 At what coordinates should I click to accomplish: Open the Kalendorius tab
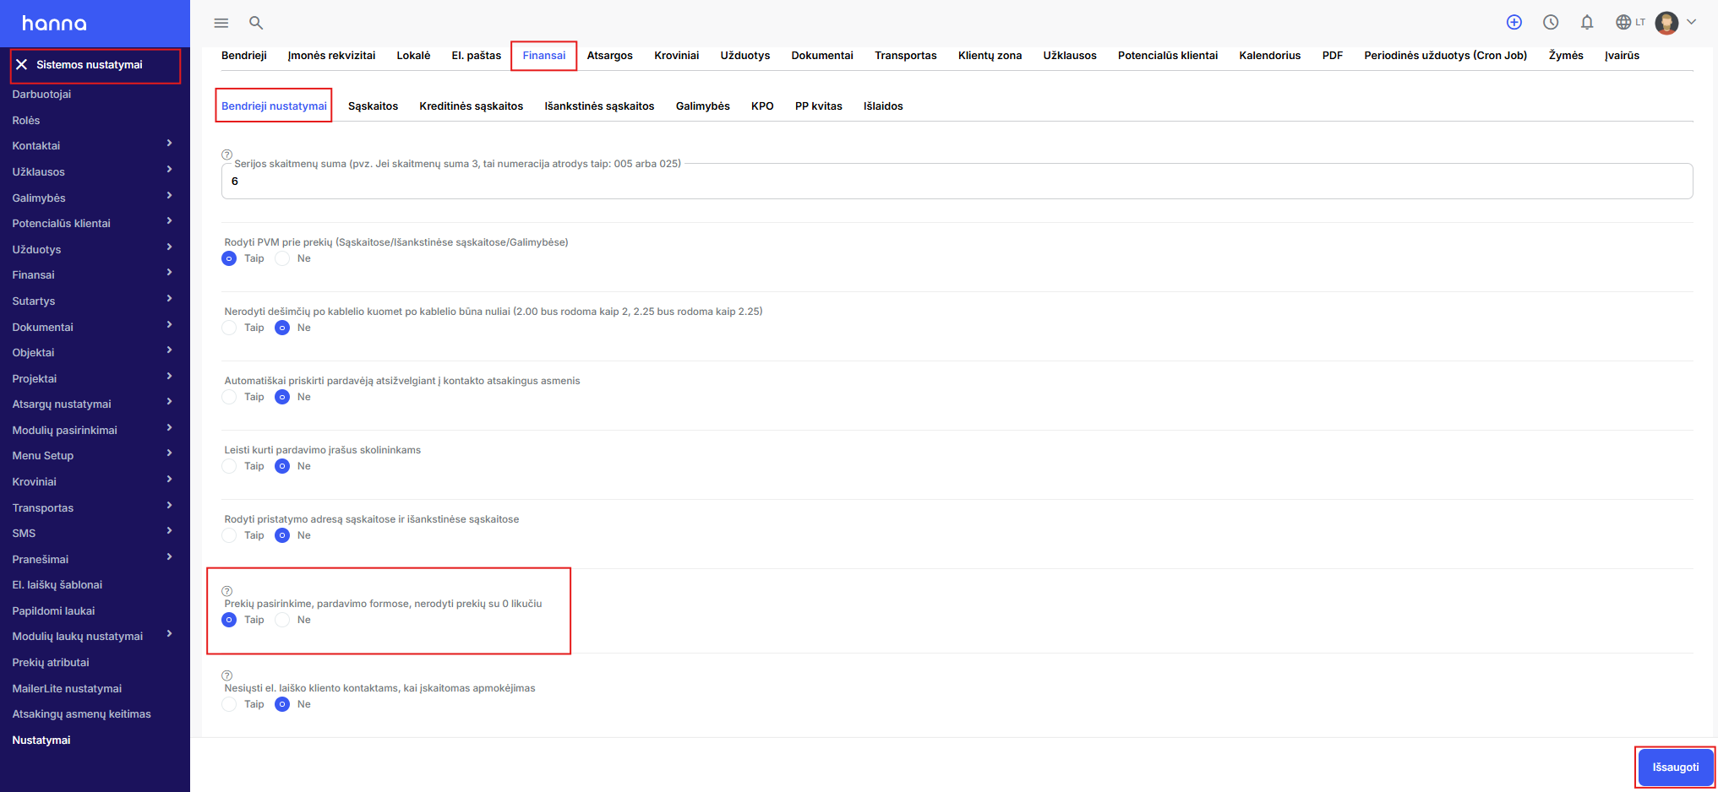[1269, 56]
